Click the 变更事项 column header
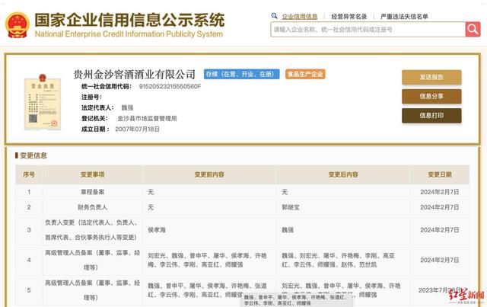 92,174
